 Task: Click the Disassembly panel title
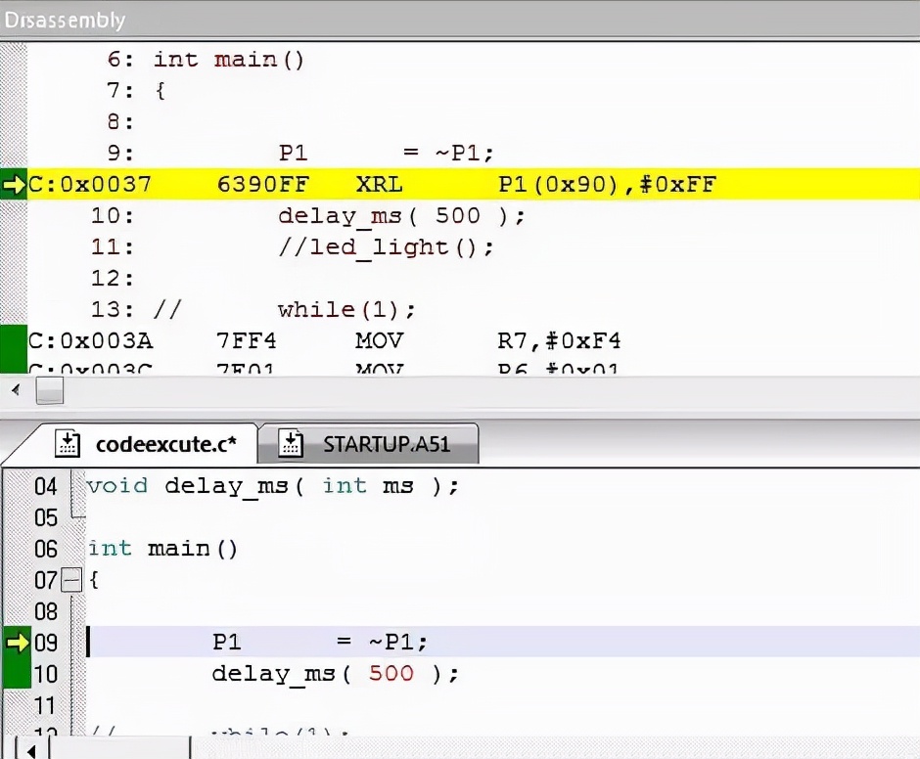[65, 20]
